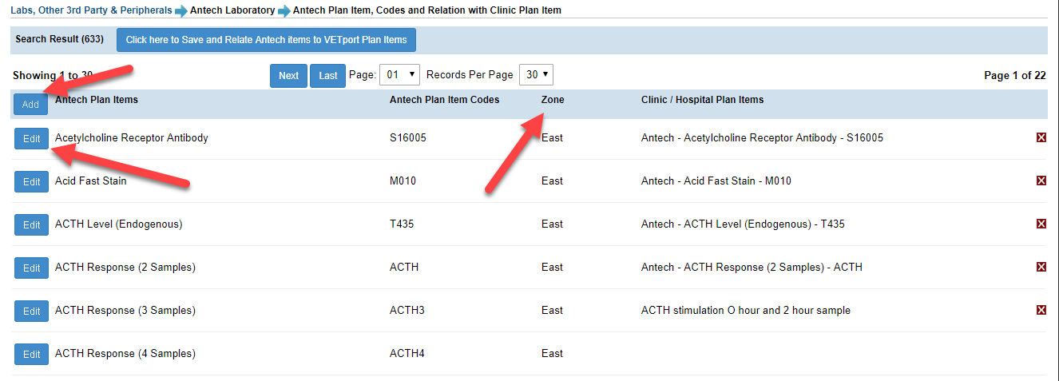This screenshot has height=381, width=1059.
Task: Select code T435 cell
Action: coord(402,224)
